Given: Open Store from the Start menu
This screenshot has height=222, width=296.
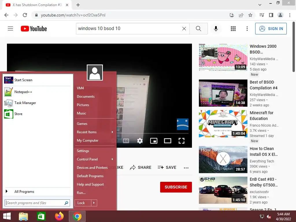Looking at the screenshot, I should pos(37,114).
